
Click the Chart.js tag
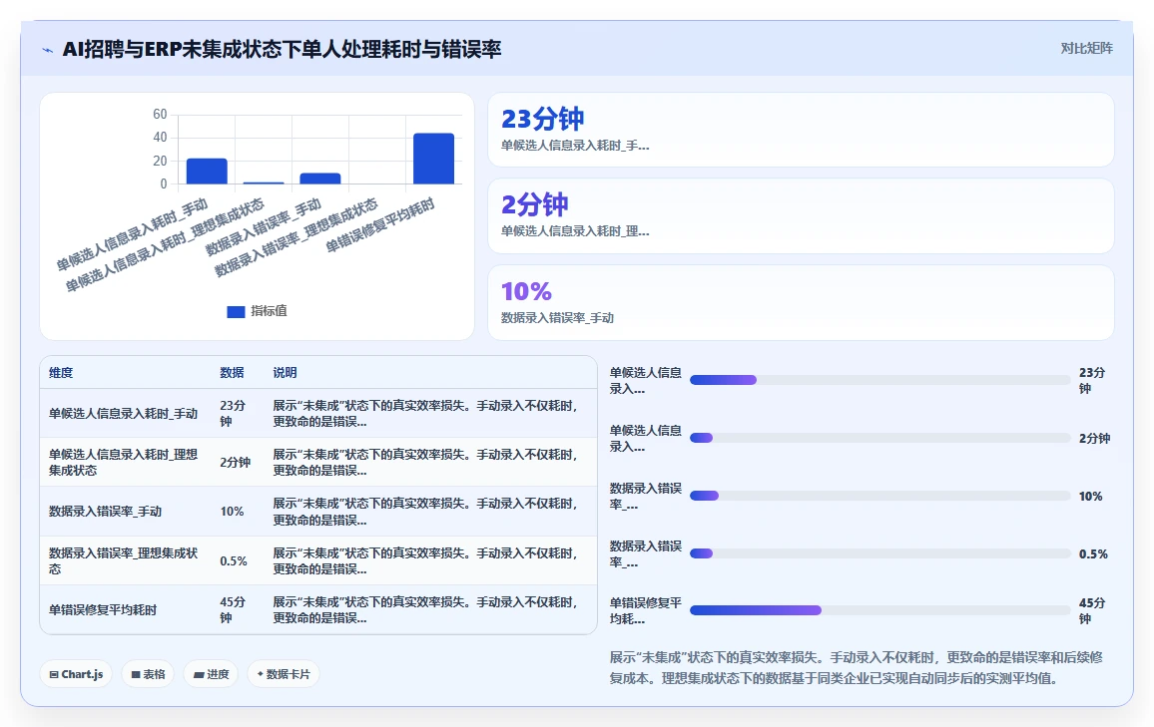tap(76, 674)
